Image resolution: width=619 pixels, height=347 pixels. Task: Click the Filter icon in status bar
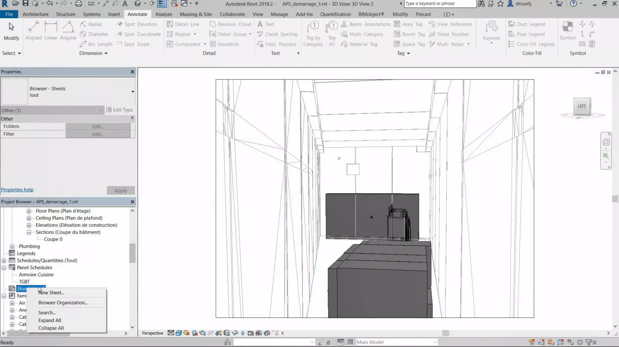[589, 342]
